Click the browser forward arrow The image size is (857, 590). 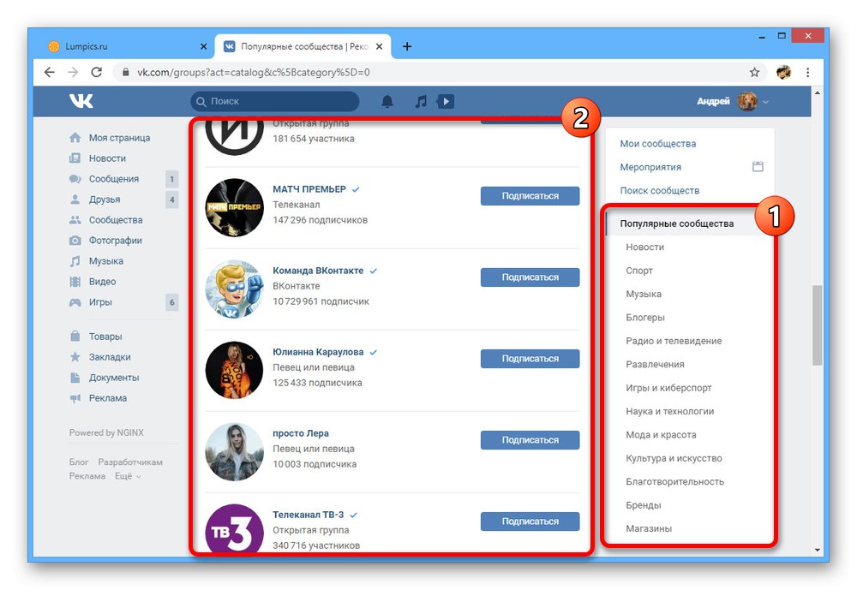tap(73, 72)
